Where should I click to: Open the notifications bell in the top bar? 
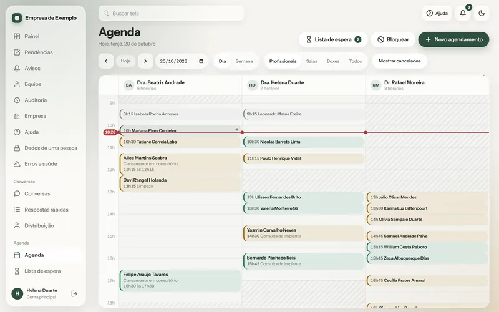[463, 13]
